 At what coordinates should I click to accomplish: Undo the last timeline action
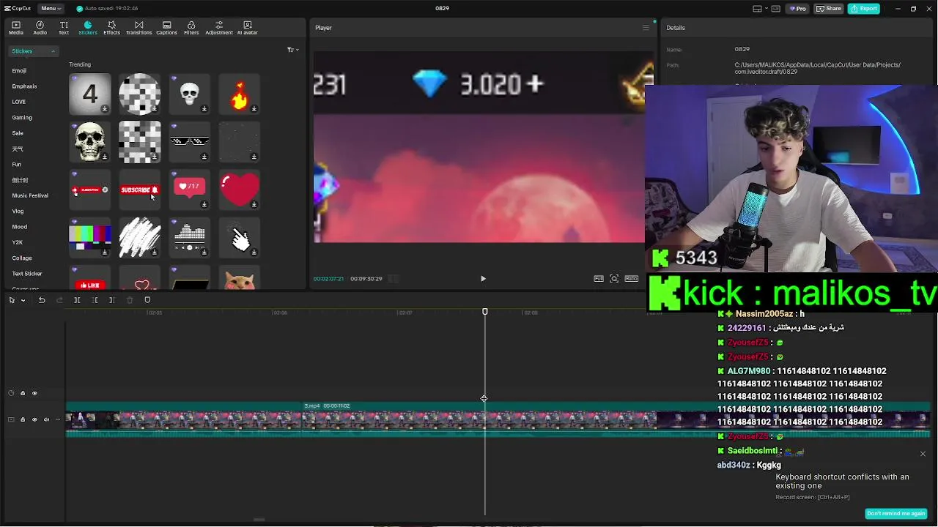coord(42,300)
